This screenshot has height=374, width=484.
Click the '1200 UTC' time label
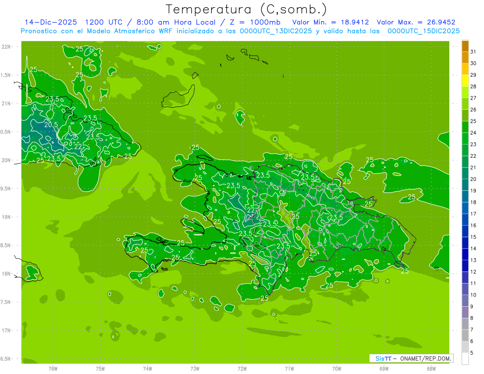104,22
